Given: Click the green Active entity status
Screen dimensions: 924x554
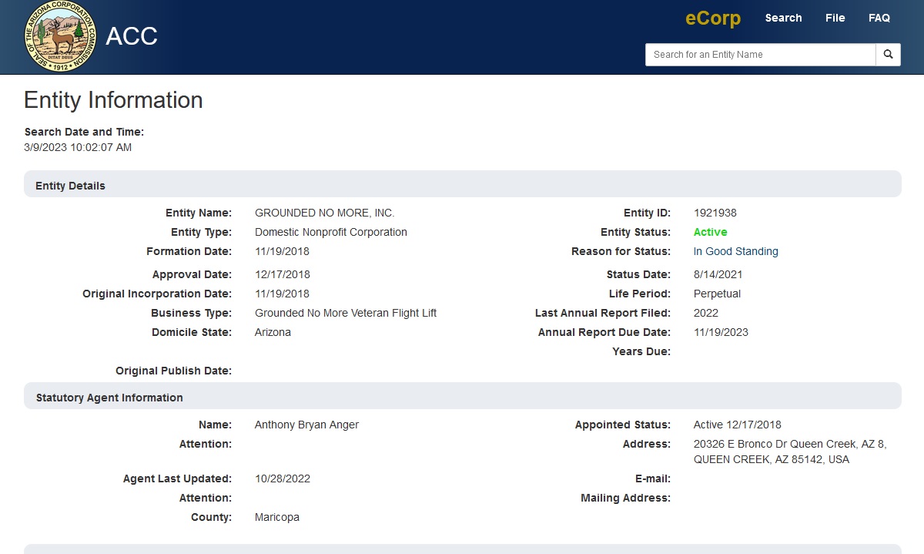Looking at the screenshot, I should [710, 232].
